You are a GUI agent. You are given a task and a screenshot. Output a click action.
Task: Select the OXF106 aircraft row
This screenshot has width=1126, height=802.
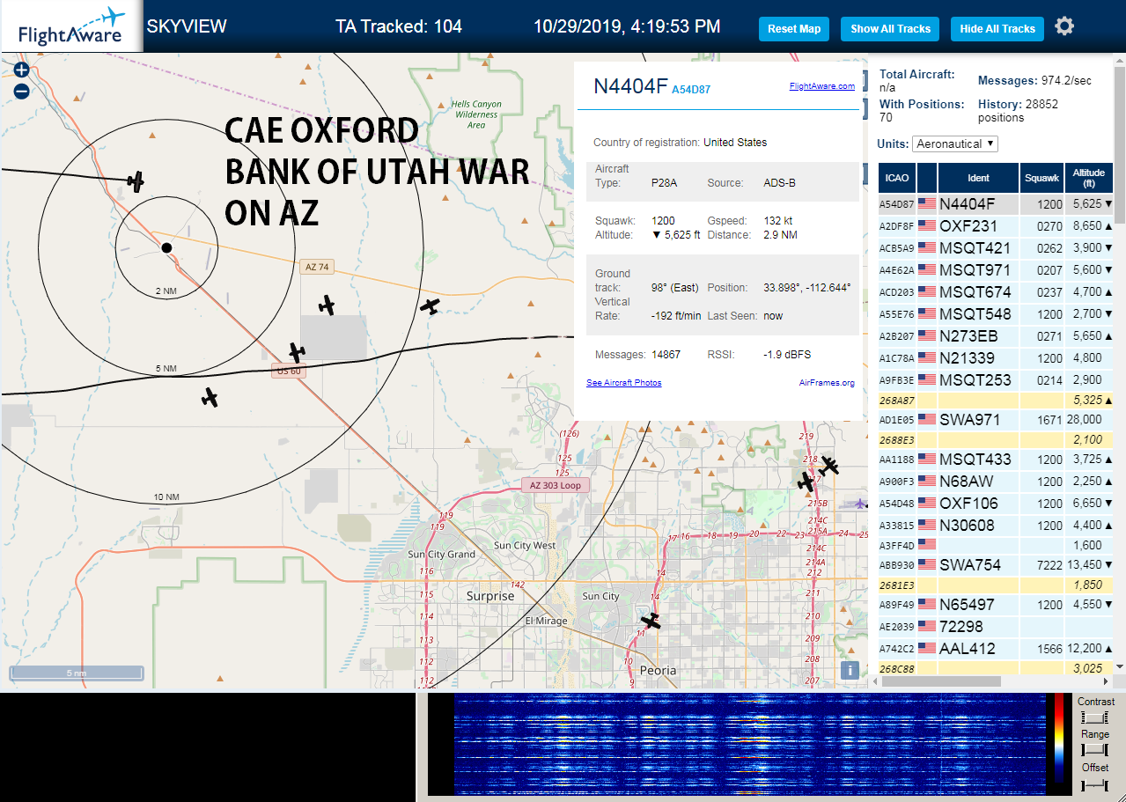[996, 503]
